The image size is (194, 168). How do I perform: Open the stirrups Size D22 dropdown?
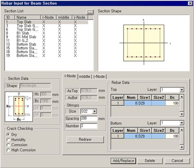click(95, 111)
